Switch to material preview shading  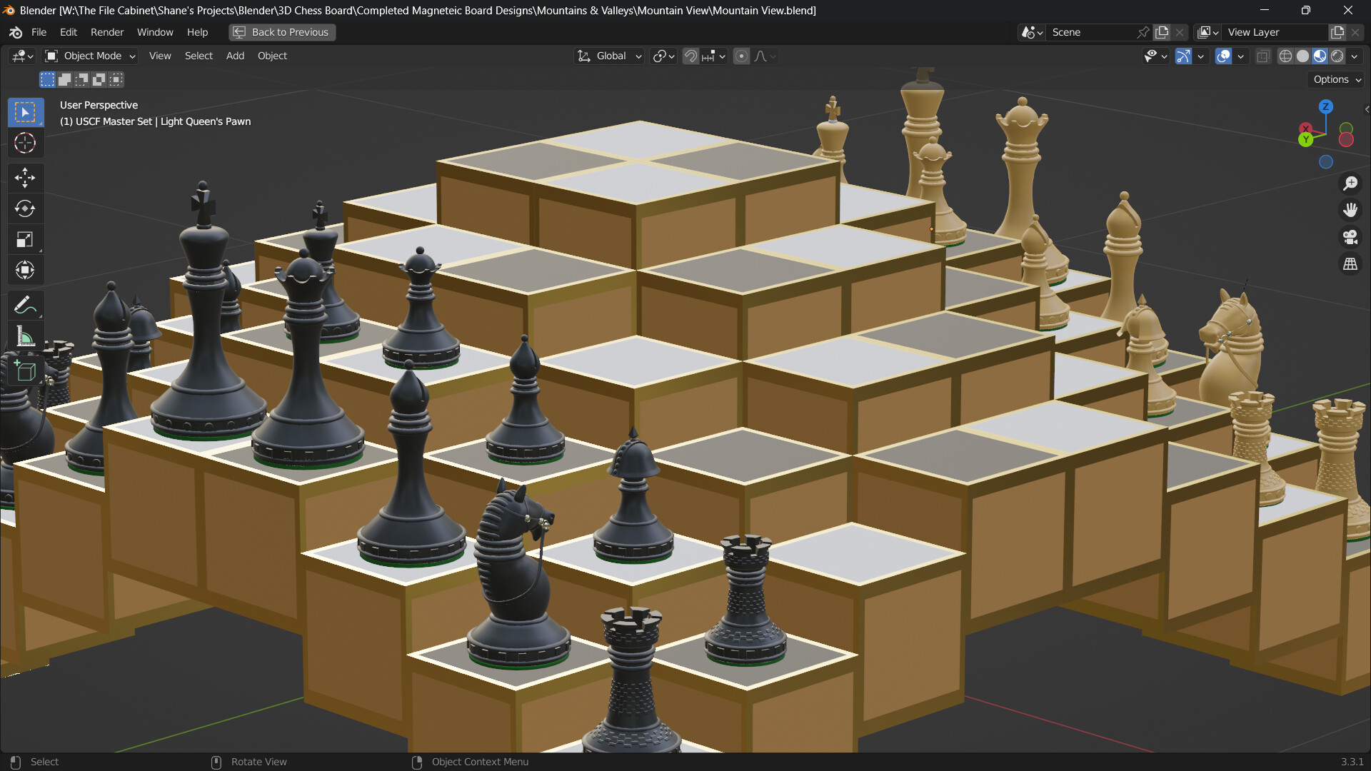click(x=1320, y=56)
